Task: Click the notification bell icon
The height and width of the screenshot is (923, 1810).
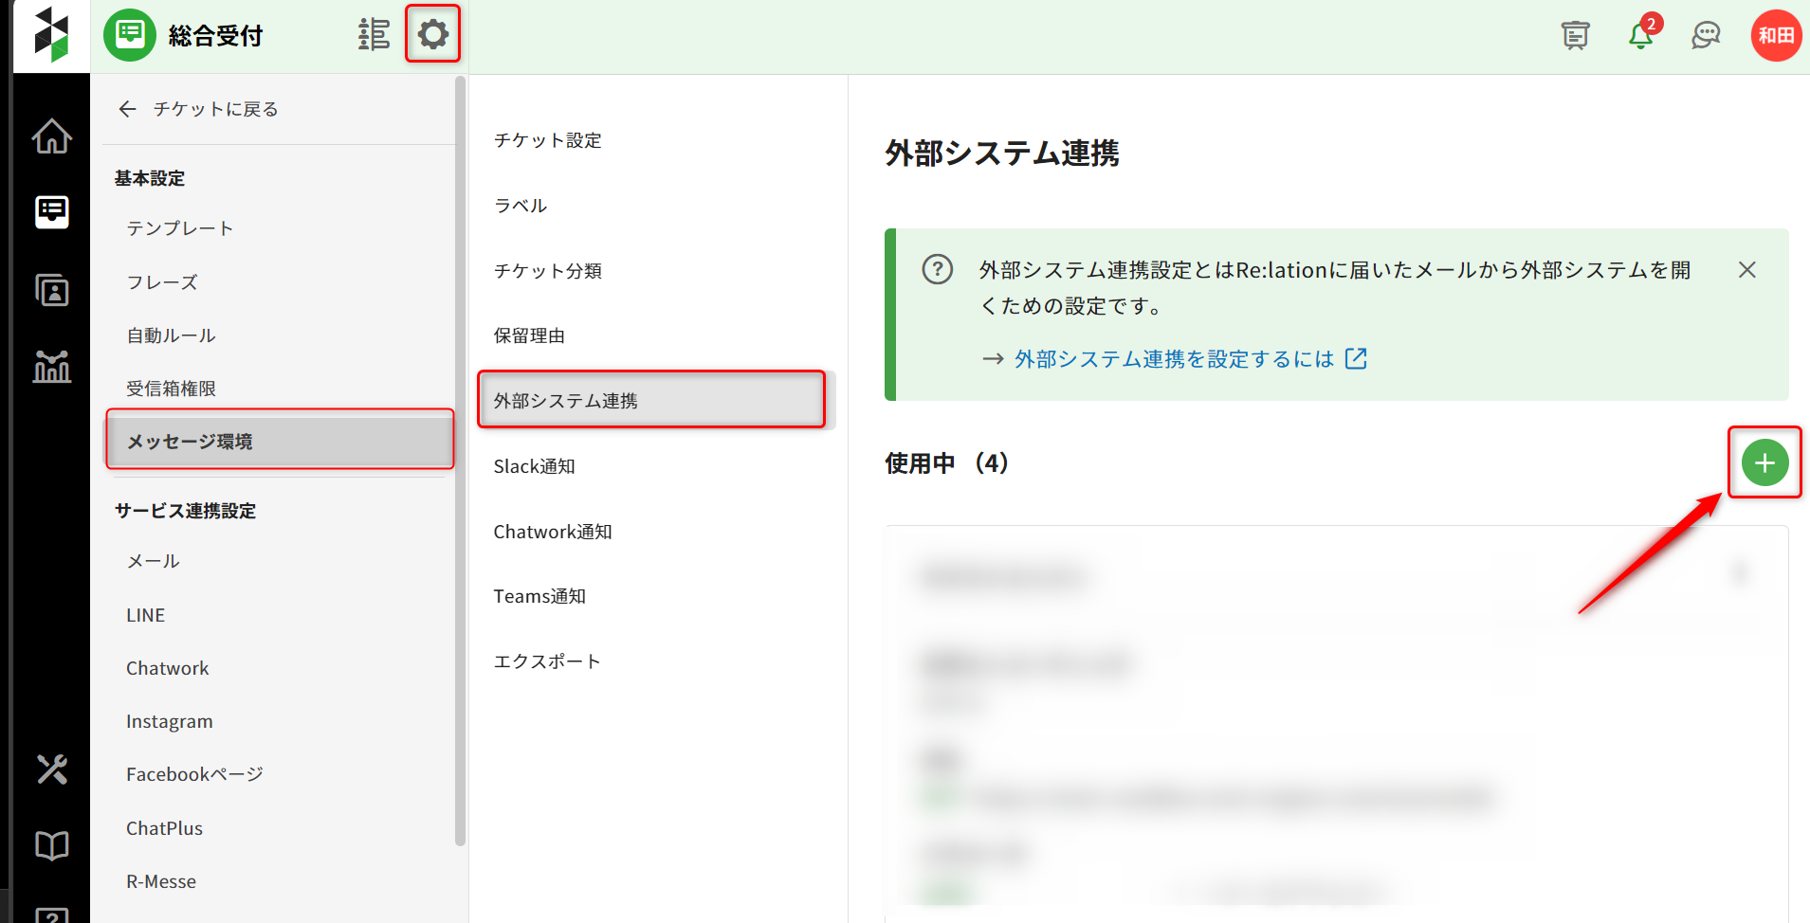Action: pyautogui.click(x=1640, y=36)
